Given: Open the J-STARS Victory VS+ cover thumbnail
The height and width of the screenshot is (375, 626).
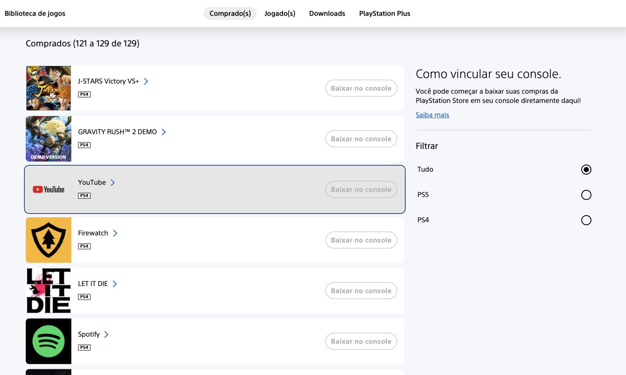Looking at the screenshot, I should [48, 88].
